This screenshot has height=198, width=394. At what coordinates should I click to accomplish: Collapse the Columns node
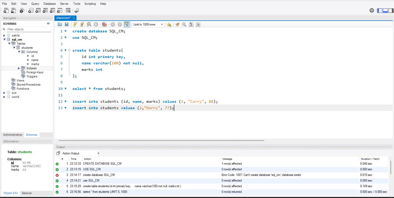[x=19, y=52]
